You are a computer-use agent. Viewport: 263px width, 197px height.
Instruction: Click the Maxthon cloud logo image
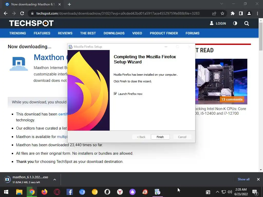tap(19, 64)
